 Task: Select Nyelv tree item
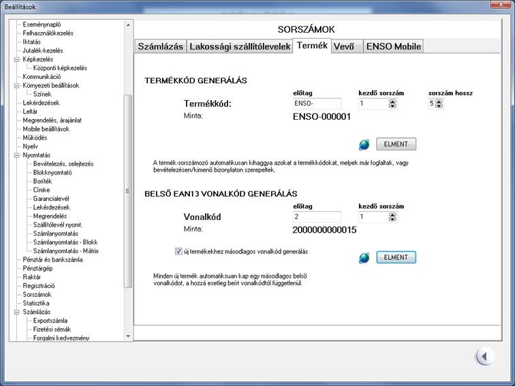click(30, 146)
